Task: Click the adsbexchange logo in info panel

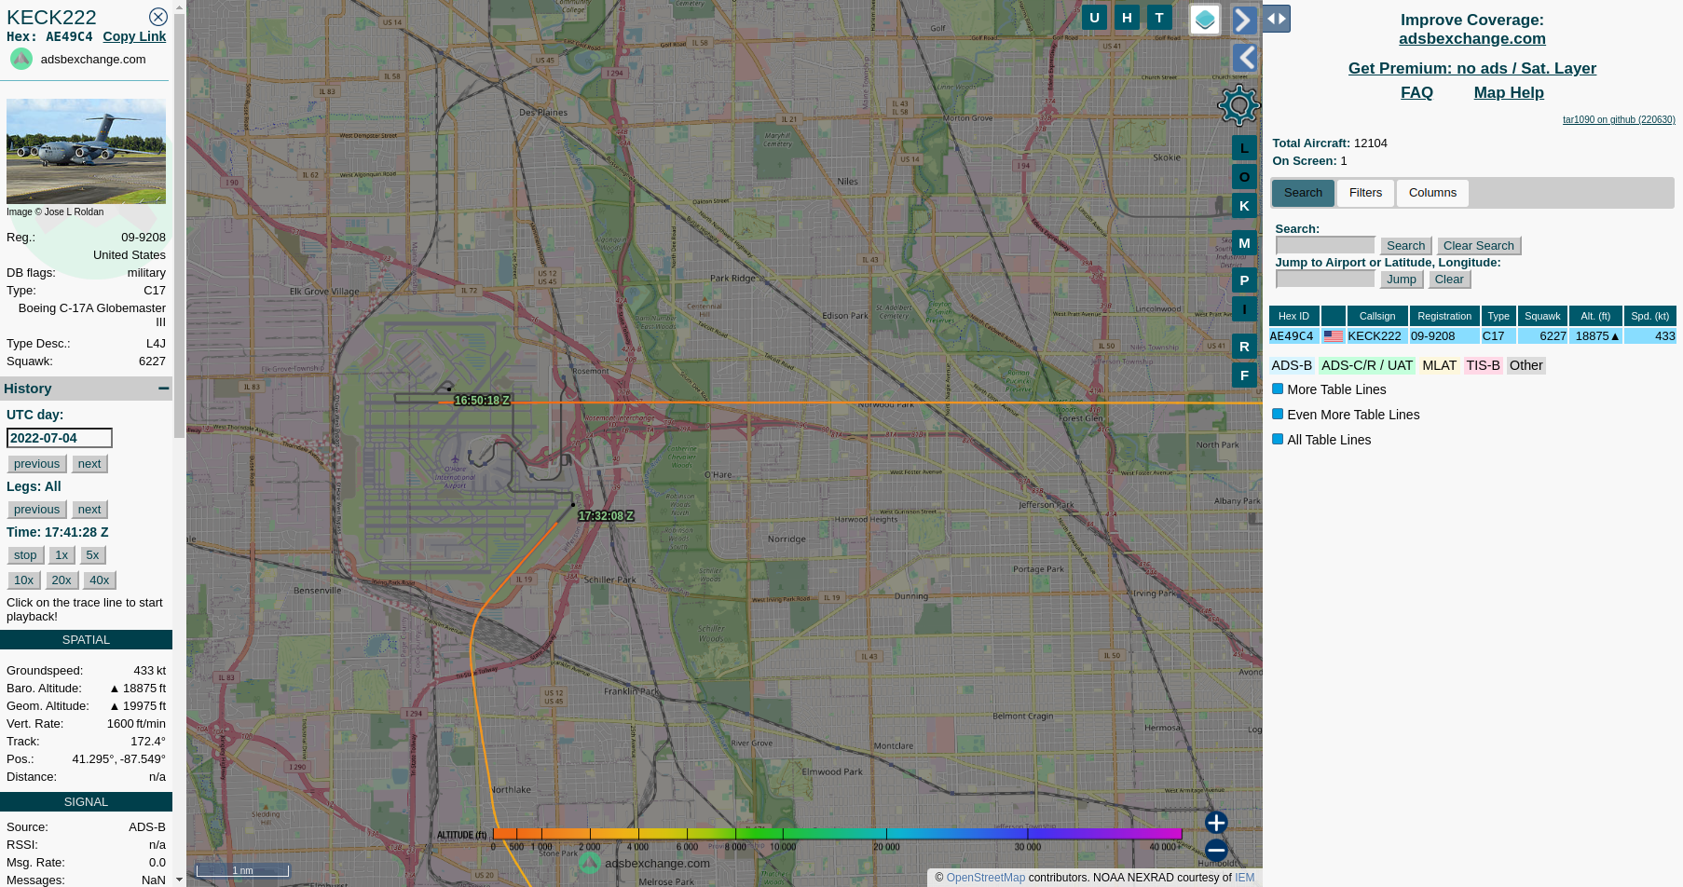Action: click(x=21, y=60)
